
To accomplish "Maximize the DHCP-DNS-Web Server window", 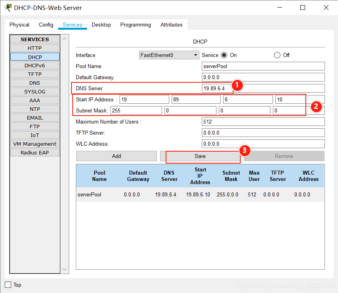I will coord(303,8).
